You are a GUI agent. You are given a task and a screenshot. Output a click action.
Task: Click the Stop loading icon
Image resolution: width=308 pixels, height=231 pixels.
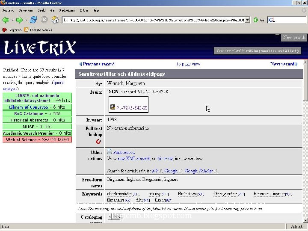(44, 20)
